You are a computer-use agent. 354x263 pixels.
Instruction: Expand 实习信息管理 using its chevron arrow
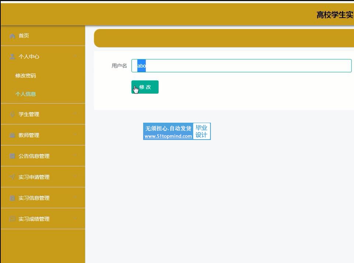pos(75,198)
